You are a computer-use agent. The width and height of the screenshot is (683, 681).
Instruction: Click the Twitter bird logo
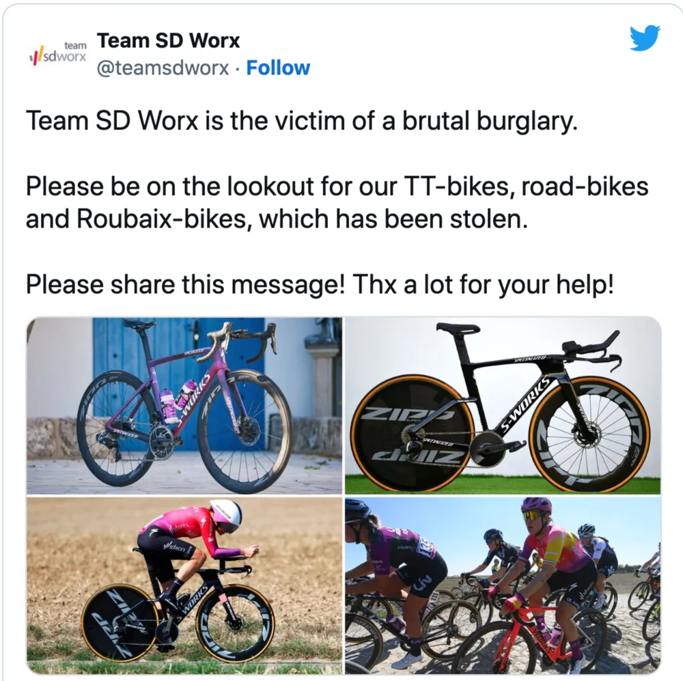[x=645, y=38]
